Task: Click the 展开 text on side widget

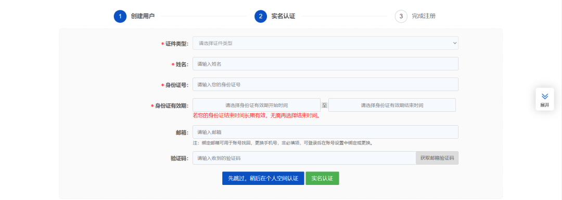Action: (x=545, y=105)
